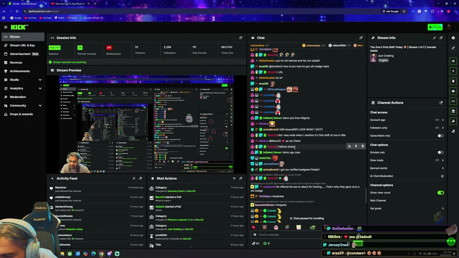Go to Advertisement Beta page
This screenshot has height=258, width=459.
pos(23,54)
